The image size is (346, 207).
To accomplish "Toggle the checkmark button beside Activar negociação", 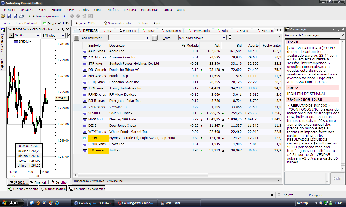I will click(x=65, y=16).
